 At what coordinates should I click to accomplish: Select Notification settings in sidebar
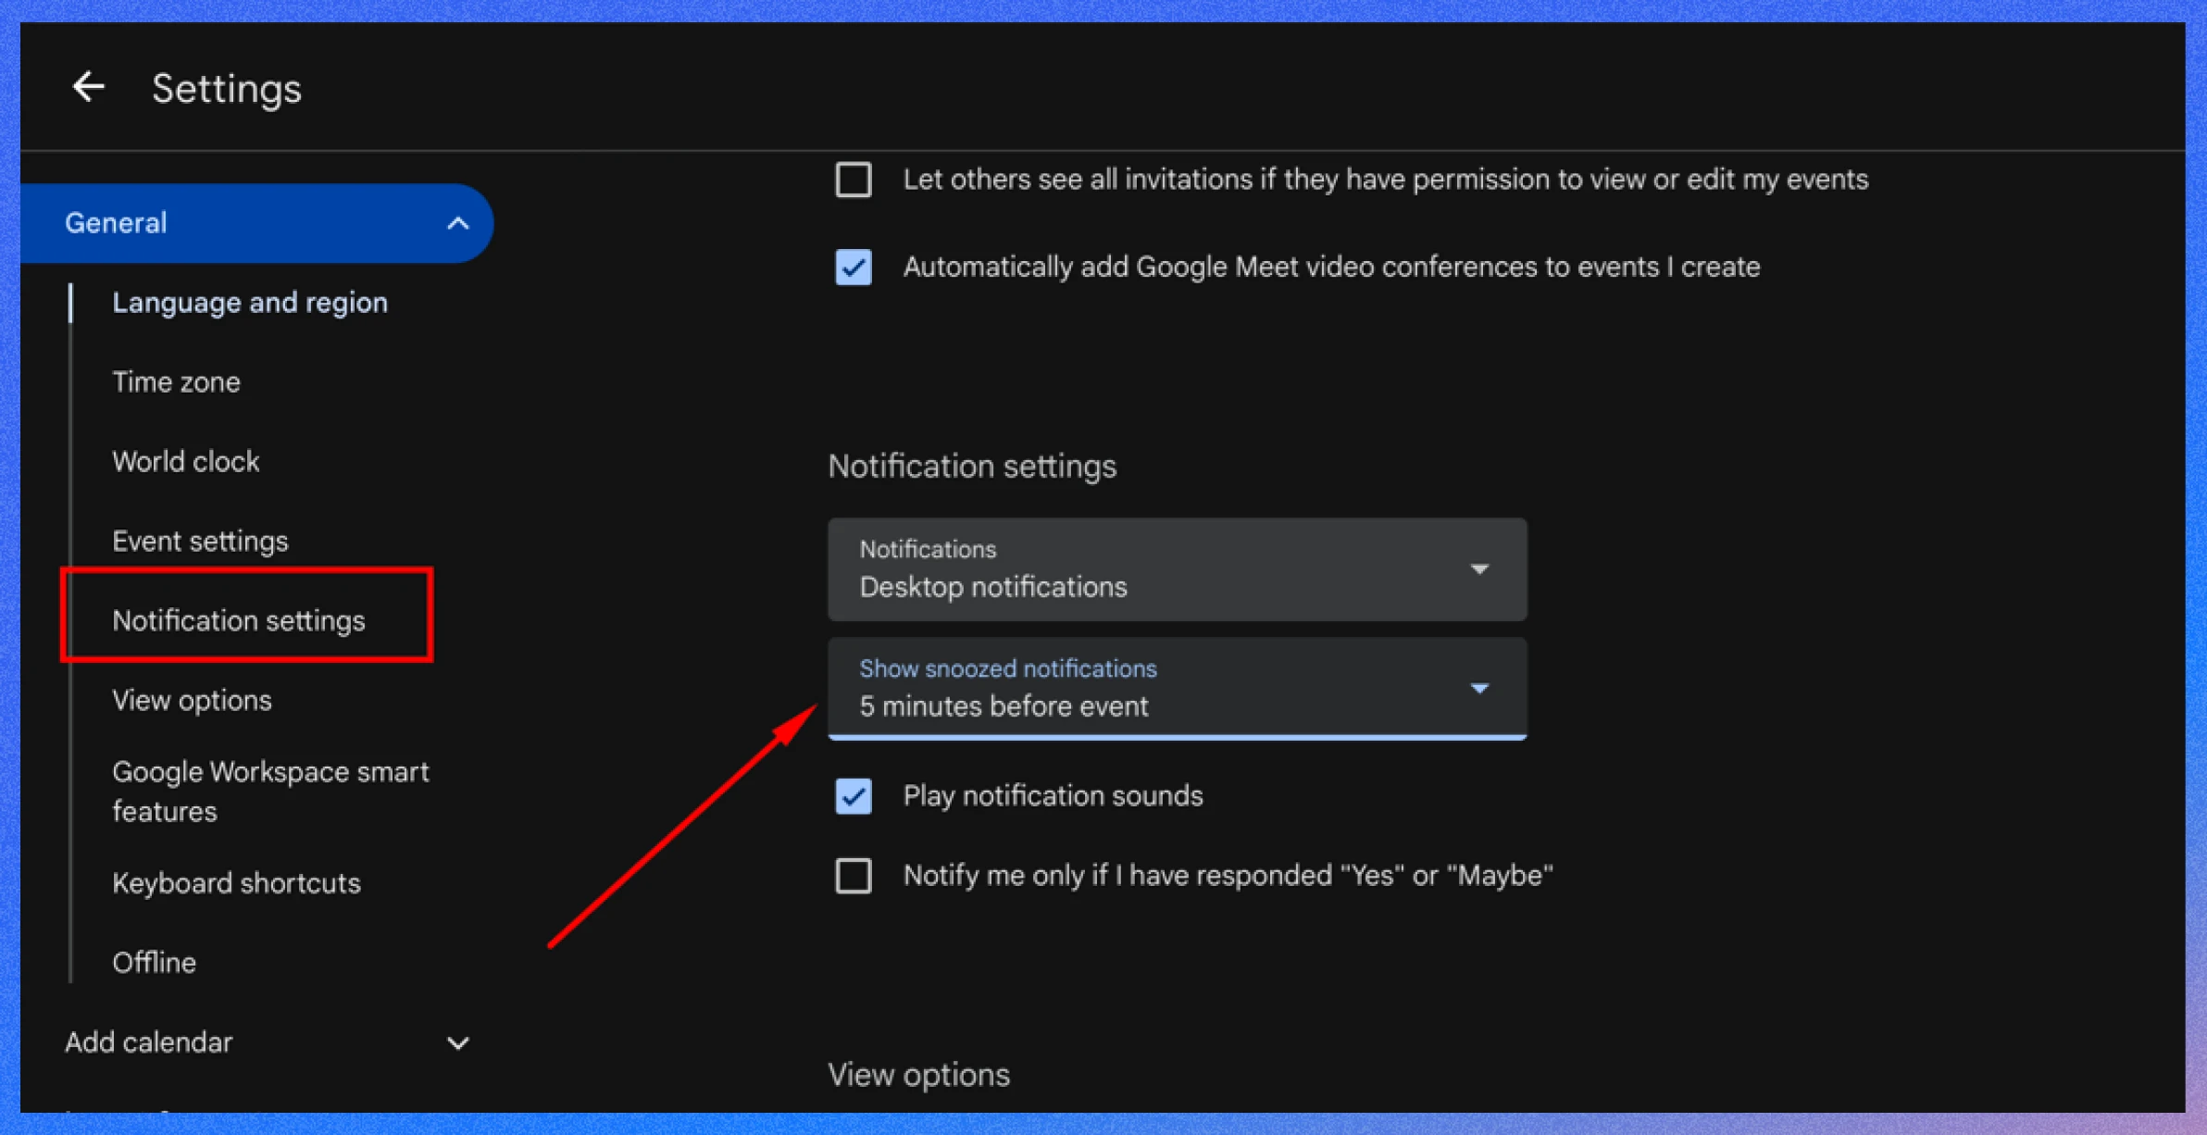coord(239,621)
